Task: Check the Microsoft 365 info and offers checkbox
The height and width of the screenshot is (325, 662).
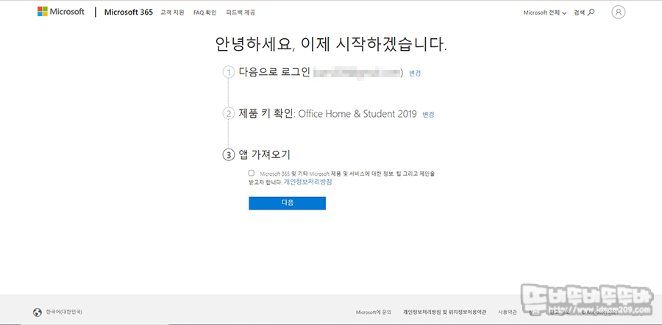Action: [x=252, y=173]
